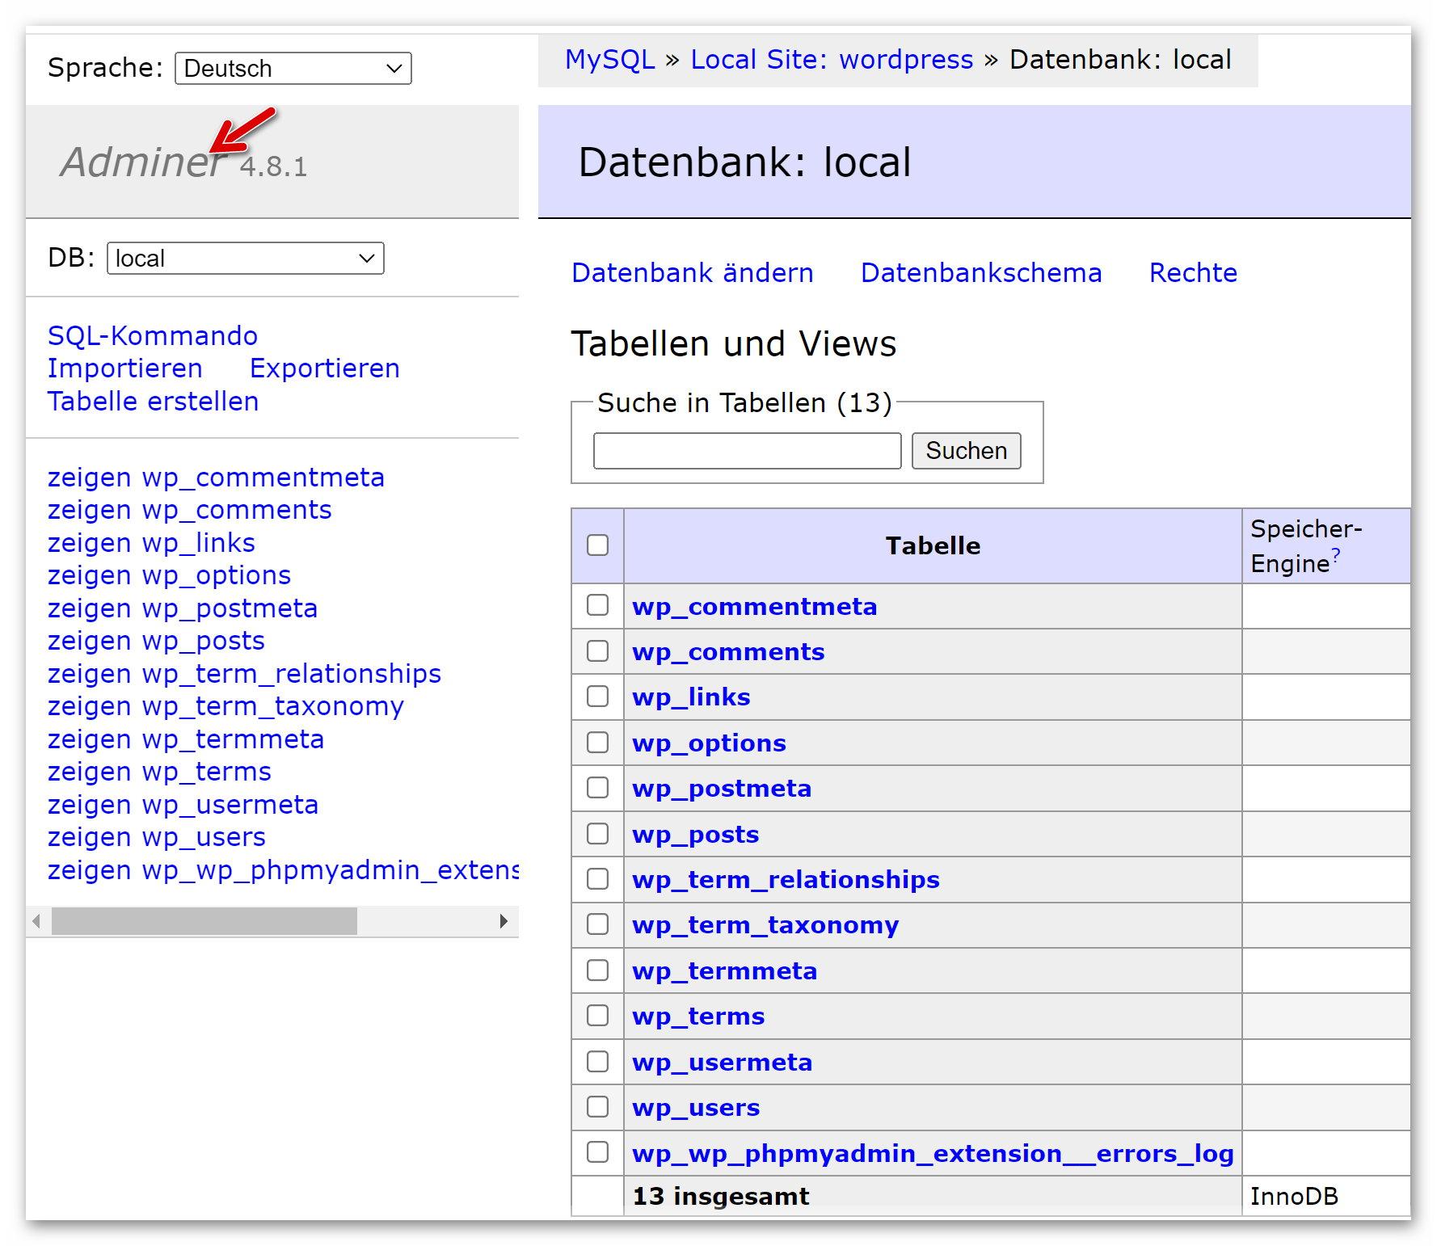Check the wp_options table checkbox
Viewport: 1437px width, 1246px height.
point(597,743)
